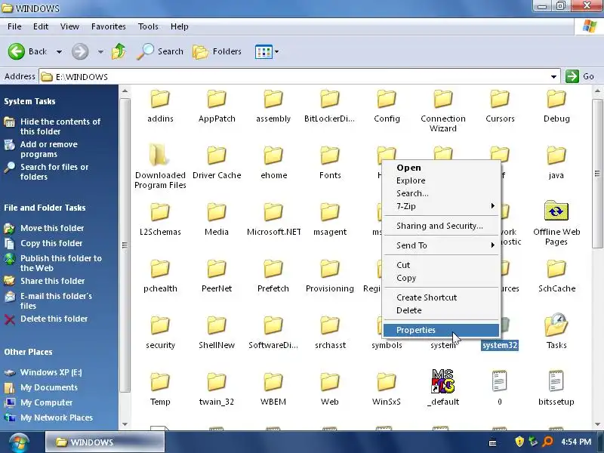Click the task pane scrollbar thumb
604x453 pixels.
click(x=125, y=245)
